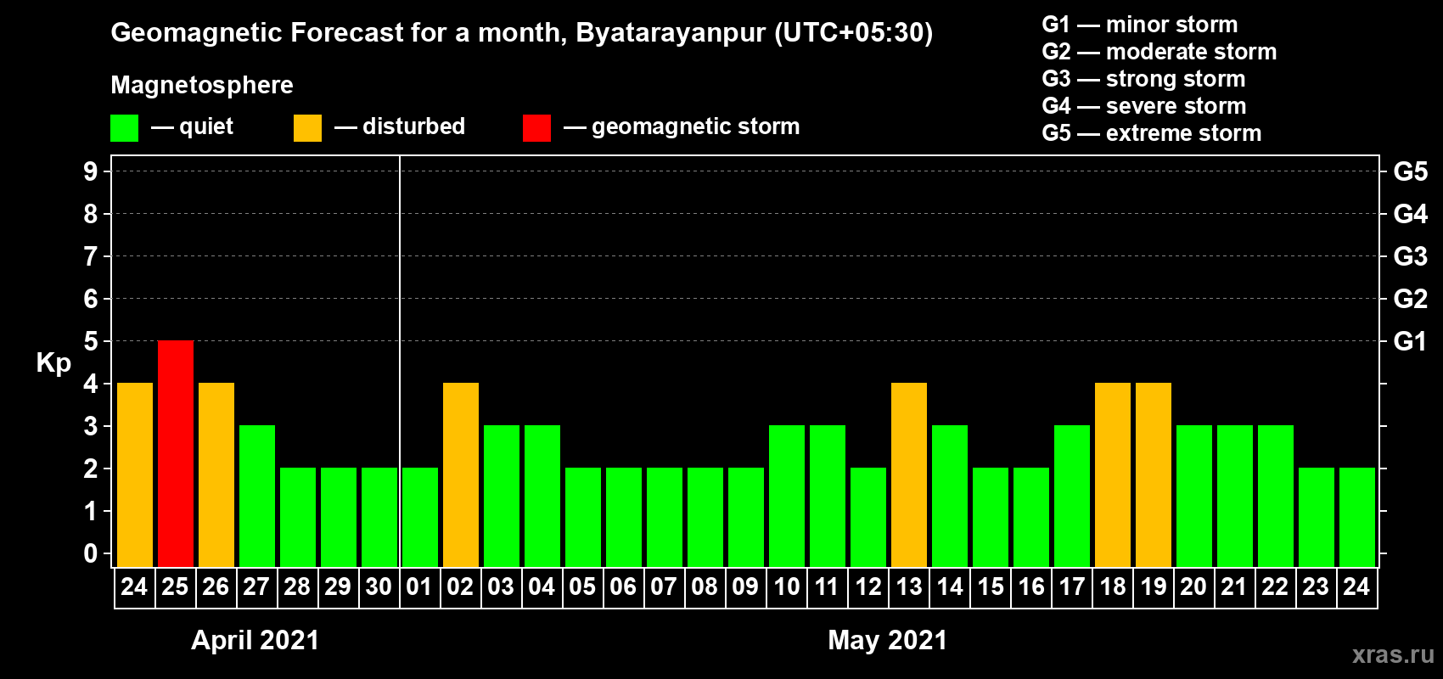Select the orange bar for May 13
Screen dimensions: 1443x679
click(909, 475)
